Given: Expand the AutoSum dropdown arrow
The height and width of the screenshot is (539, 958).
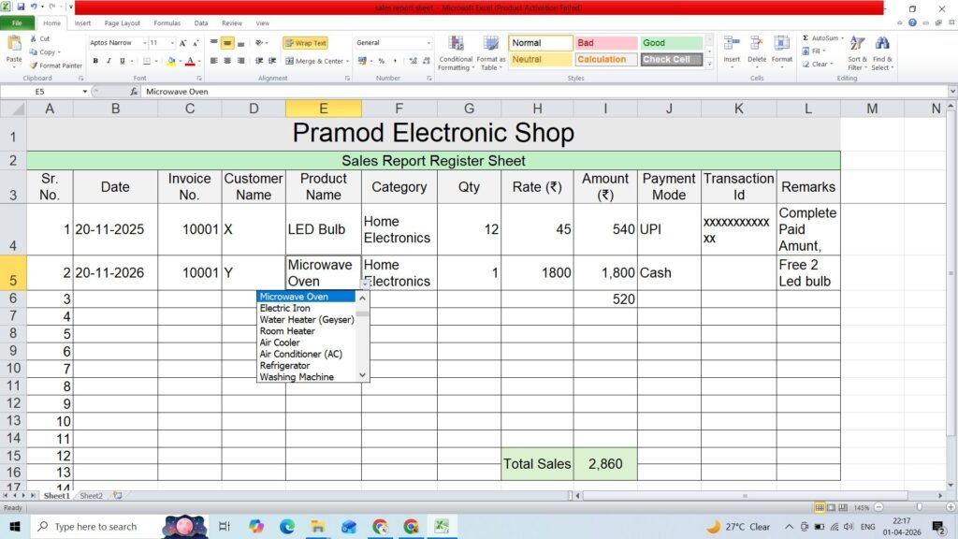Looking at the screenshot, I should click(x=843, y=37).
